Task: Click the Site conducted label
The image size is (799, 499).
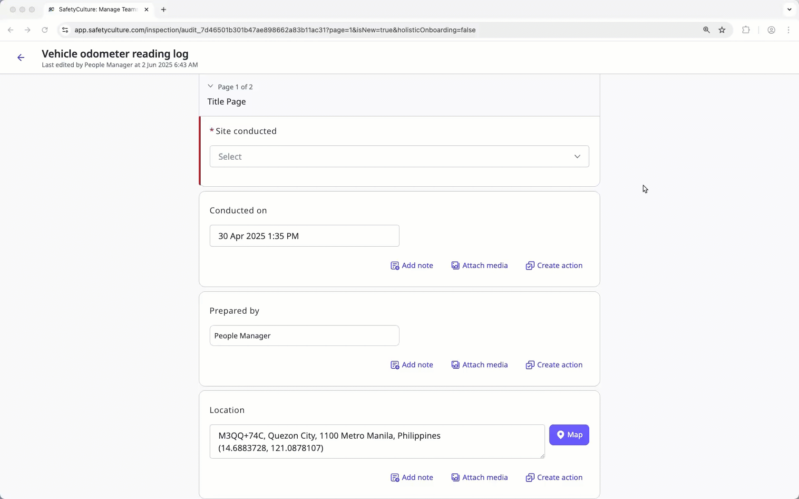Action: [x=246, y=131]
